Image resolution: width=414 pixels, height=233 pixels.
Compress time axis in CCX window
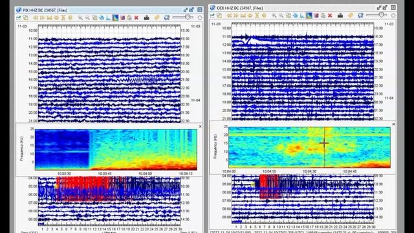[243, 16]
